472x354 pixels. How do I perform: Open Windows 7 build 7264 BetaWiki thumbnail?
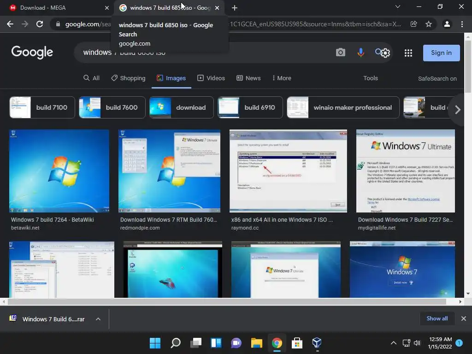(59, 171)
